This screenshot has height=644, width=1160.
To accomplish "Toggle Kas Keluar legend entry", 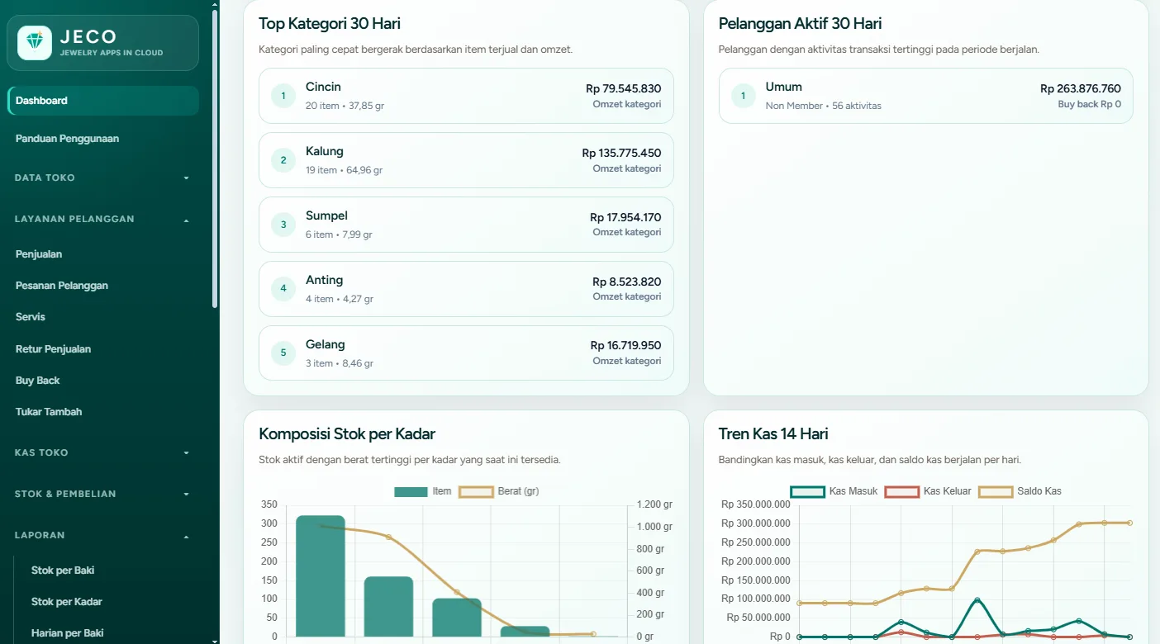I will pos(928,491).
